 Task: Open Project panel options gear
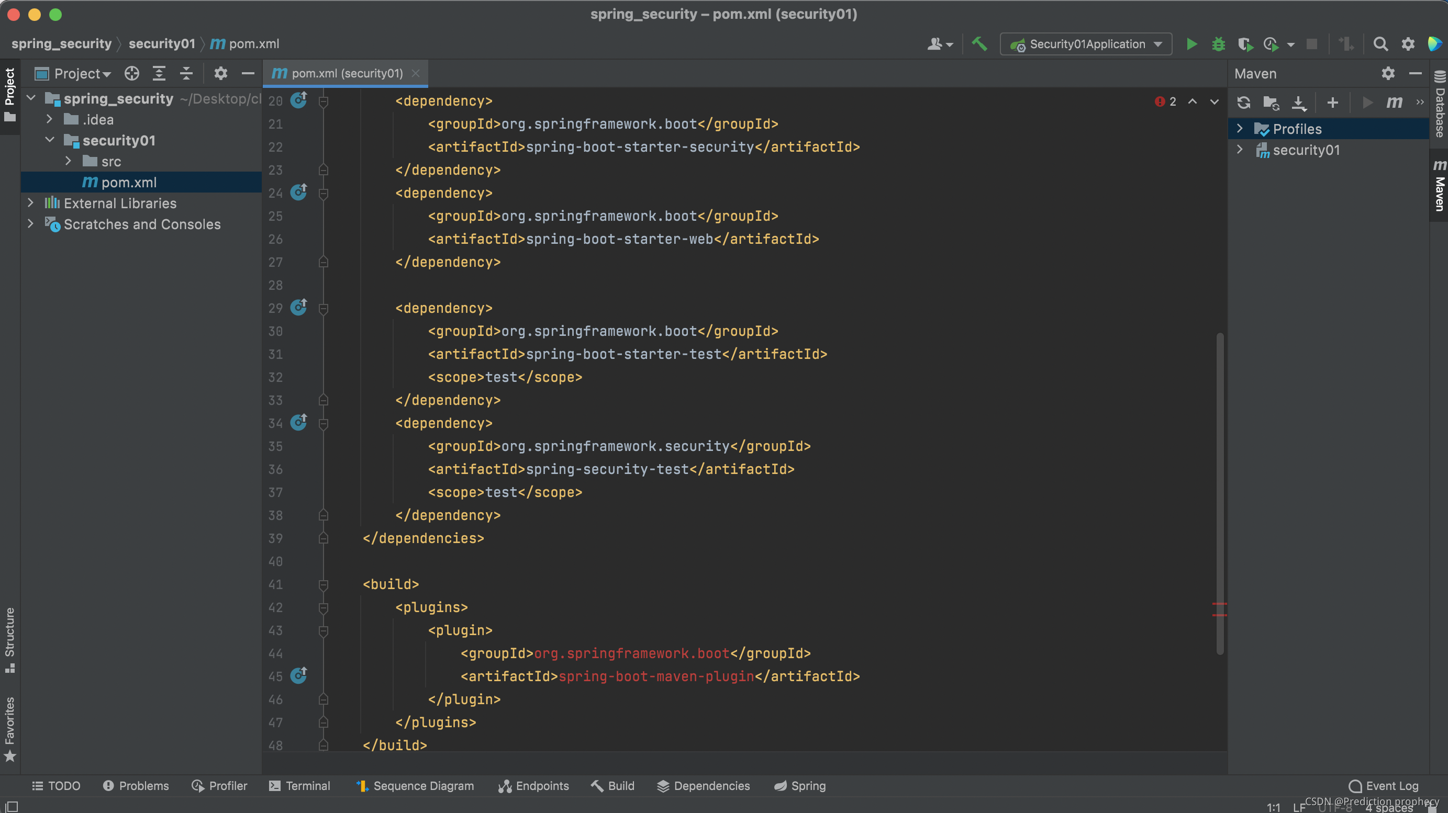221,74
